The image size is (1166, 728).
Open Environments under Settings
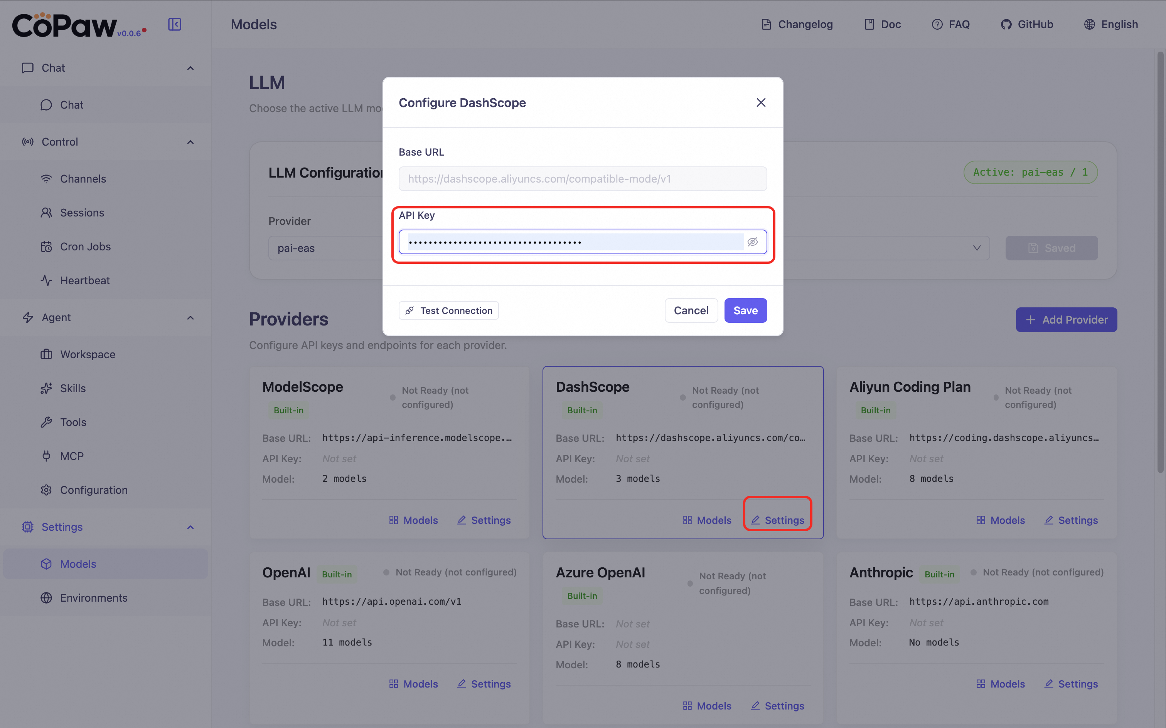[x=93, y=597]
